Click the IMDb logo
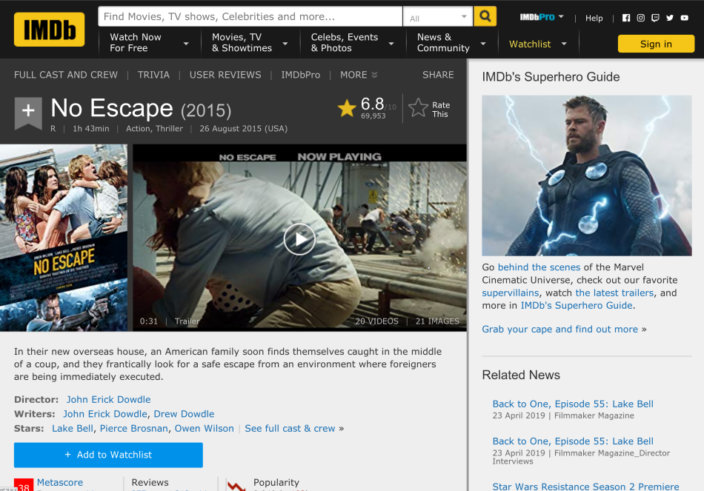This screenshot has width=704, height=491. click(50, 30)
